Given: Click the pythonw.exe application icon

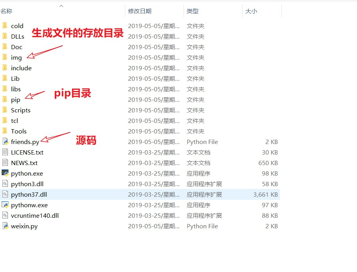Looking at the screenshot, I should coord(5,204).
